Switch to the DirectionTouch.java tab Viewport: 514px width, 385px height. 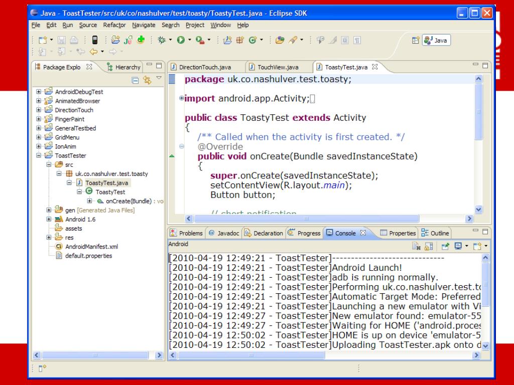201,67
